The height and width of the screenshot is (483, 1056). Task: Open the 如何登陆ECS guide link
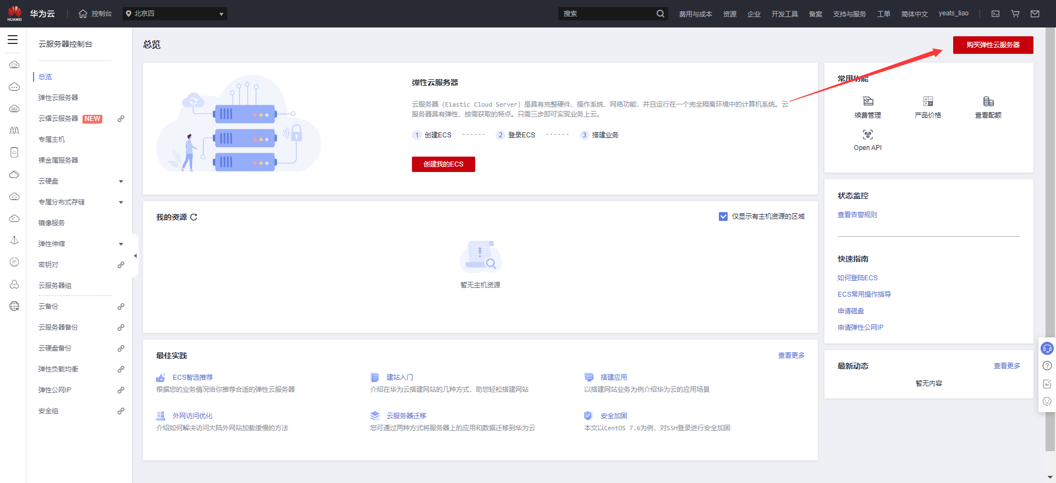[857, 278]
